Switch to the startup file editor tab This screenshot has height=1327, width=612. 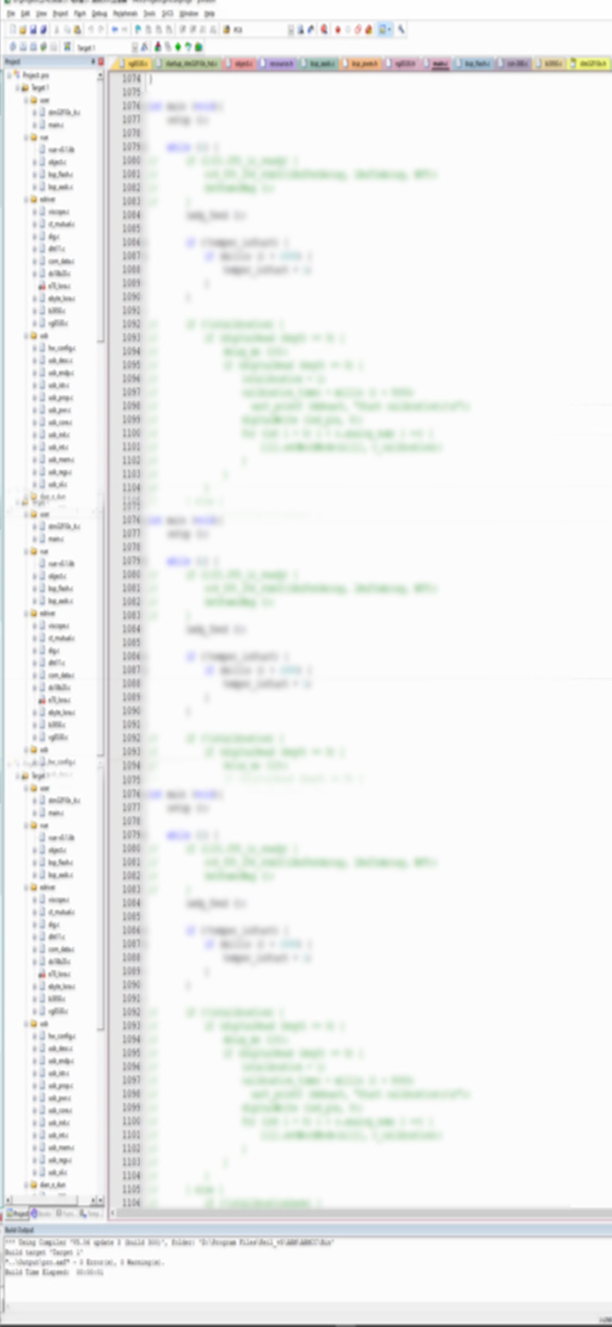coord(188,64)
